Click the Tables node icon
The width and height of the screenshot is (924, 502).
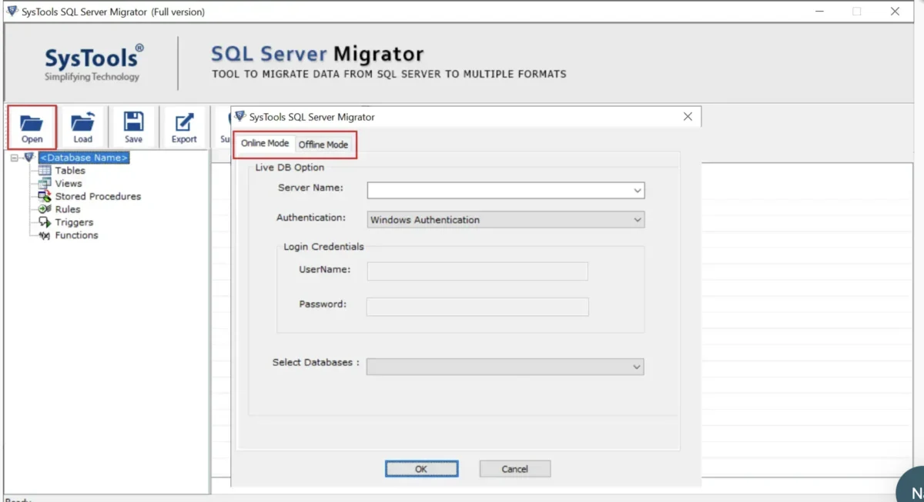coord(45,171)
